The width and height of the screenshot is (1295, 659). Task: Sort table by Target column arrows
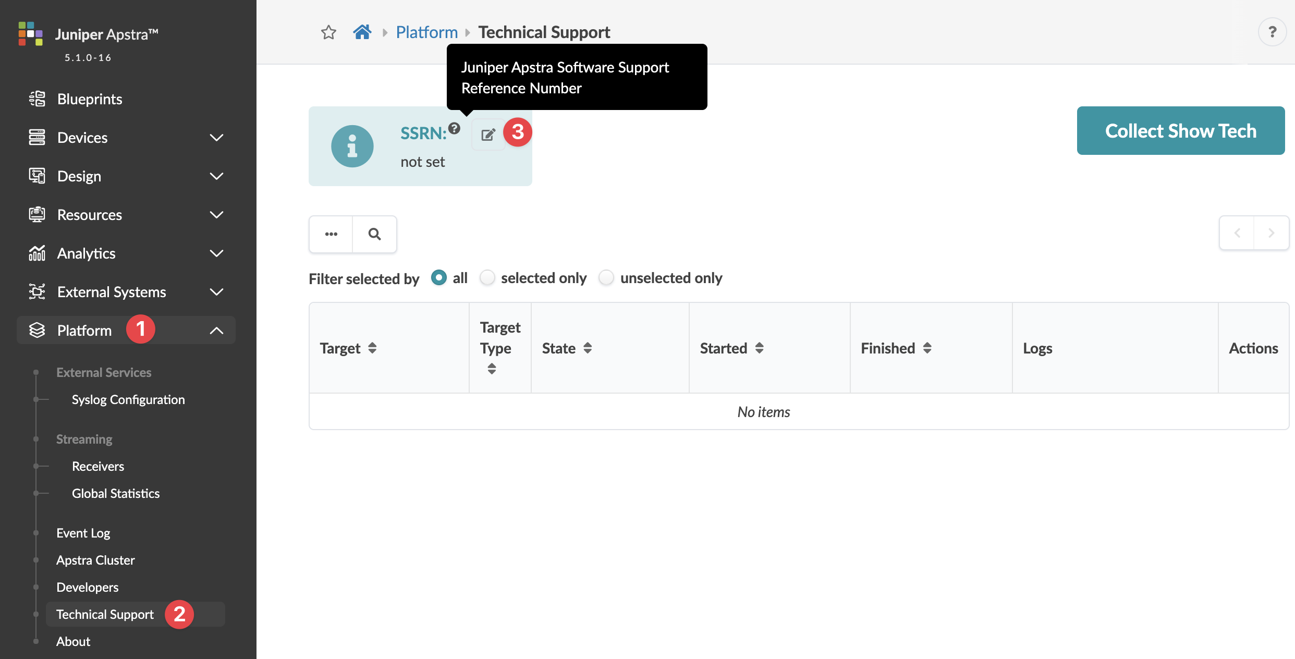coord(372,348)
